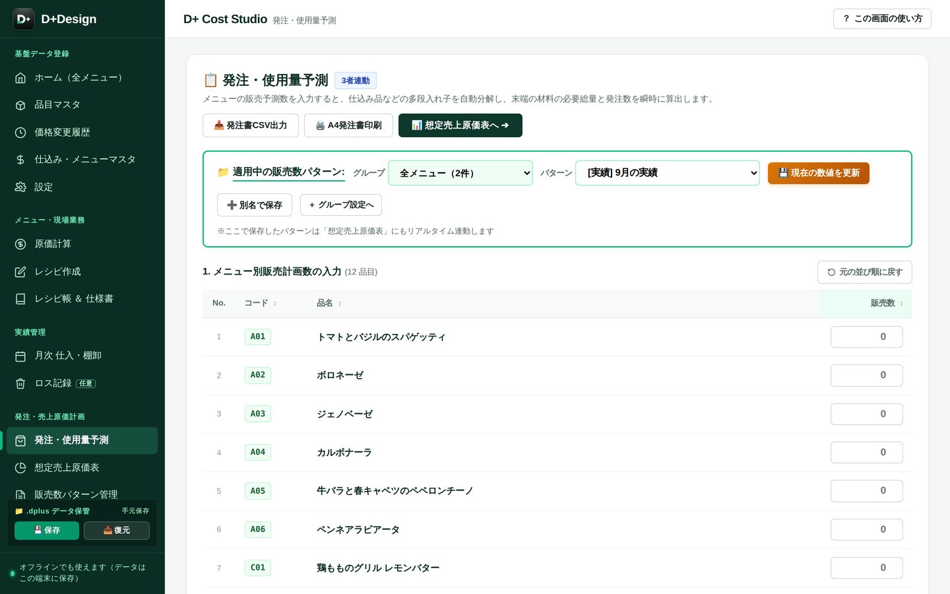The height and width of the screenshot is (594, 950).
Task: Click the ロス記録 trash icon
Action: pos(20,383)
